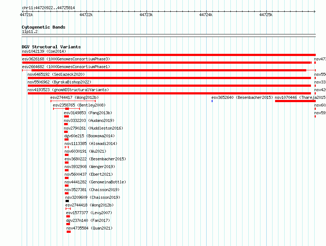Click the small bracket glyph under nsv1113385
Image resolution: width=326 pixels, height=246 pixels.
click(x=67, y=147)
